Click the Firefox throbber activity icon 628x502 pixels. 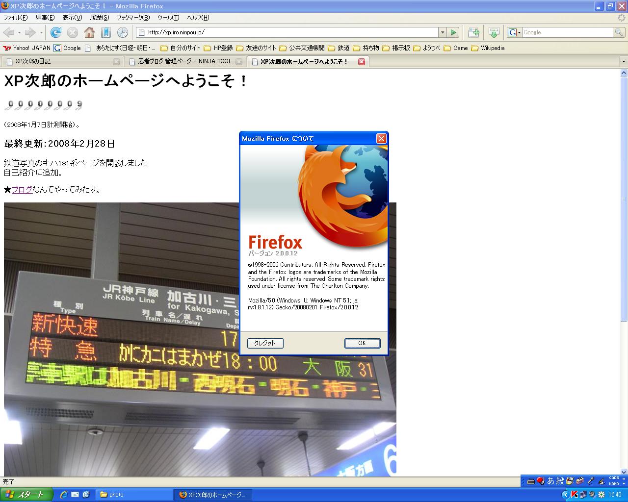pos(621,18)
